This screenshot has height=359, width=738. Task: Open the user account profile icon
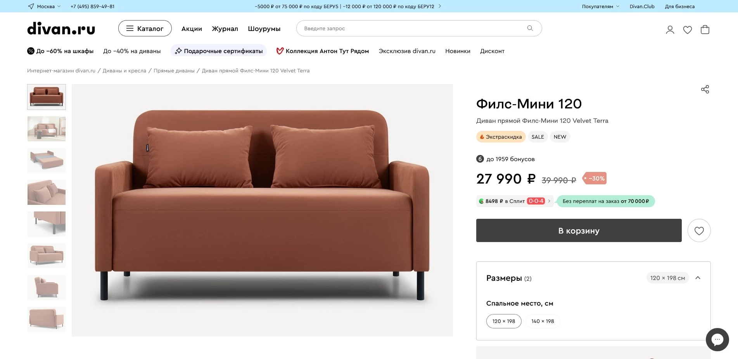click(x=670, y=30)
